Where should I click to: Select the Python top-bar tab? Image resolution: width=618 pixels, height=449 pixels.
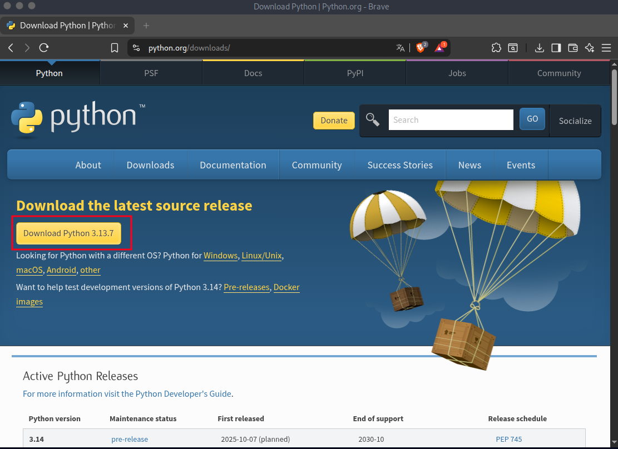point(50,73)
